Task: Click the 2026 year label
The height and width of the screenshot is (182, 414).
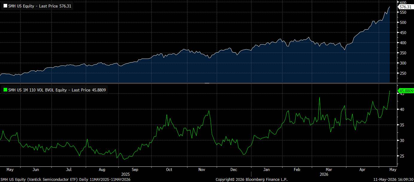Action: tap(324, 174)
